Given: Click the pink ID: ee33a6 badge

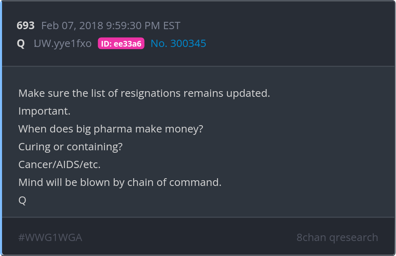Looking at the screenshot, I should (x=121, y=43).
